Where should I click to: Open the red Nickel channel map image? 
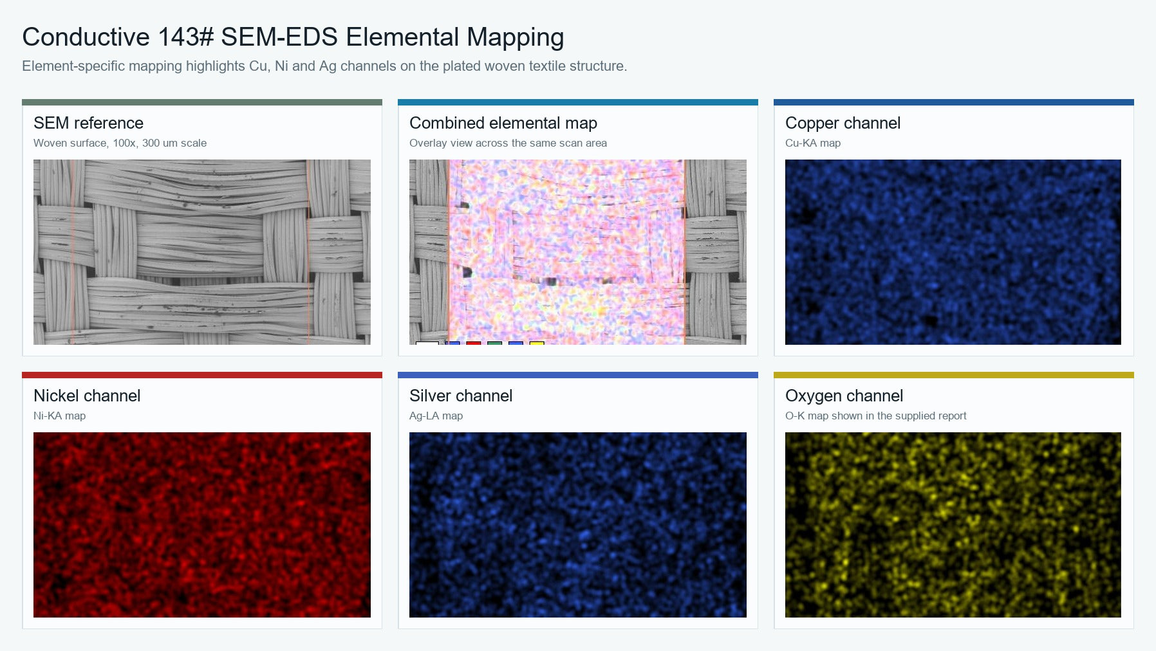(x=202, y=525)
